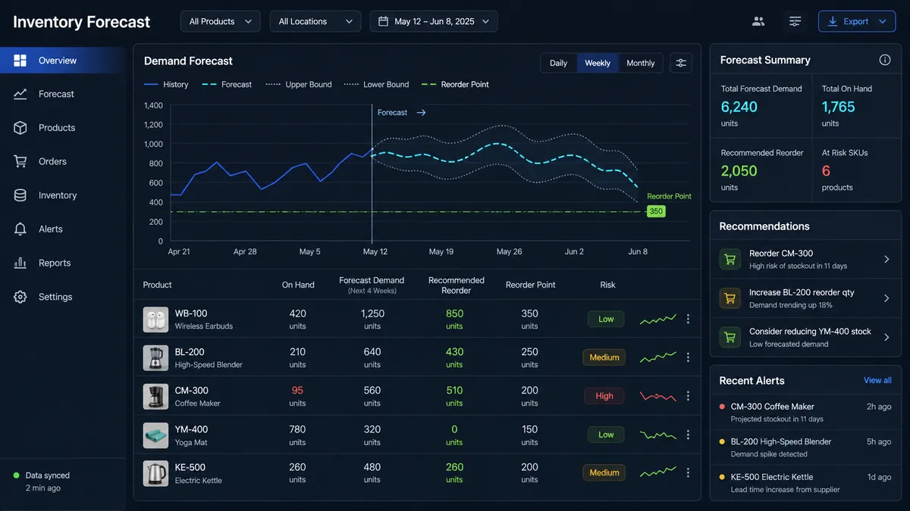Screen dimensions: 910x511
Task: Click the WB-100 Wireless Earbuds product thumbnail
Action: click(155, 319)
